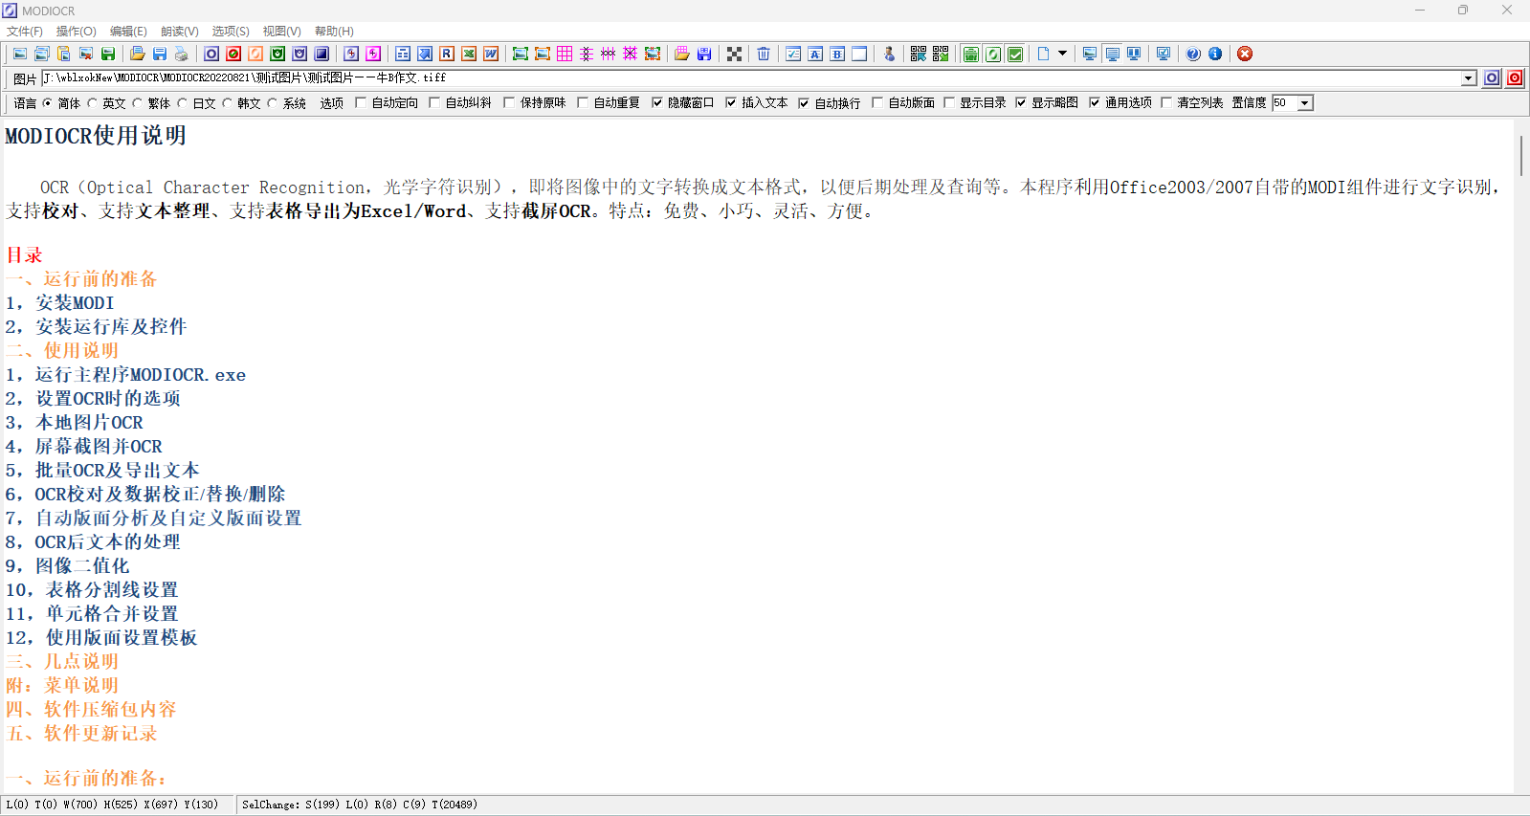Click the letter A text icon

815,54
